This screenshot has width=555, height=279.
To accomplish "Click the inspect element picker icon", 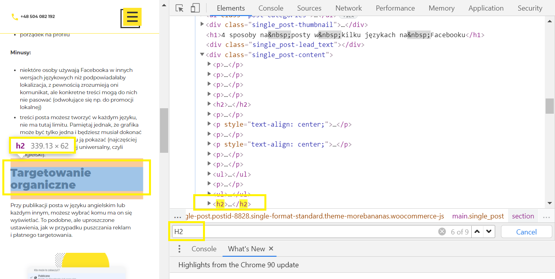I will 180,8.
